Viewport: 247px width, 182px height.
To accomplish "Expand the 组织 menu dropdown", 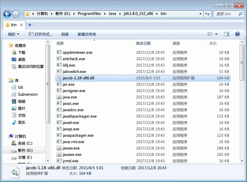I will pos(18,34).
